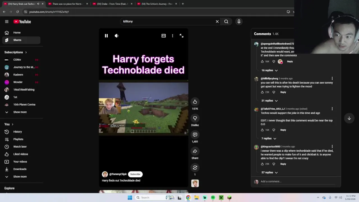Start voice search with microphone
The image size is (359, 202).
(239, 21)
